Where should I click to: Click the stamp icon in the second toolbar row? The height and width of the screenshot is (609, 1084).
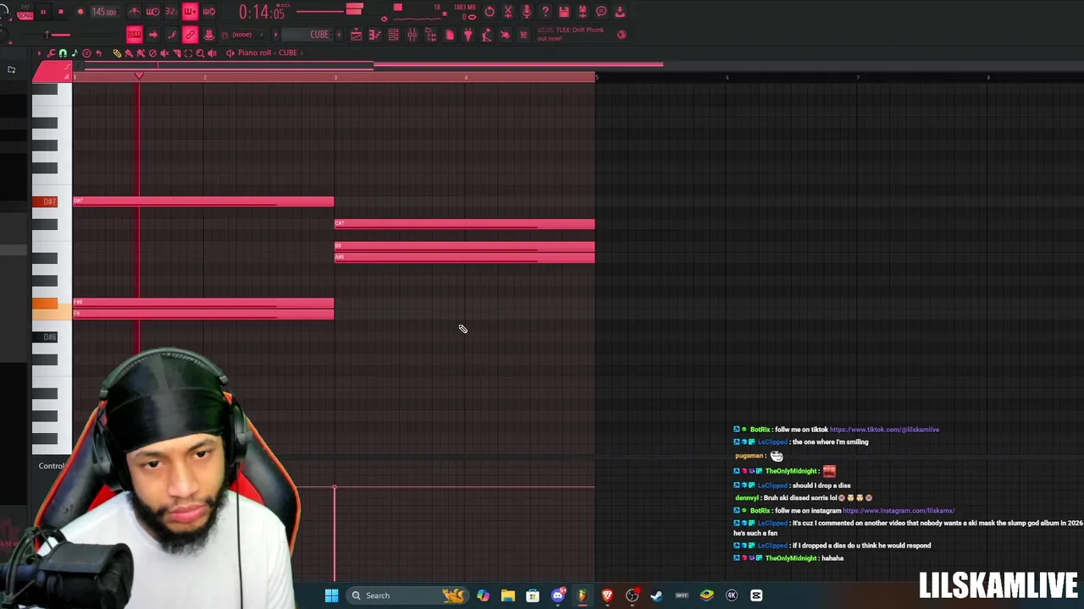click(x=208, y=35)
